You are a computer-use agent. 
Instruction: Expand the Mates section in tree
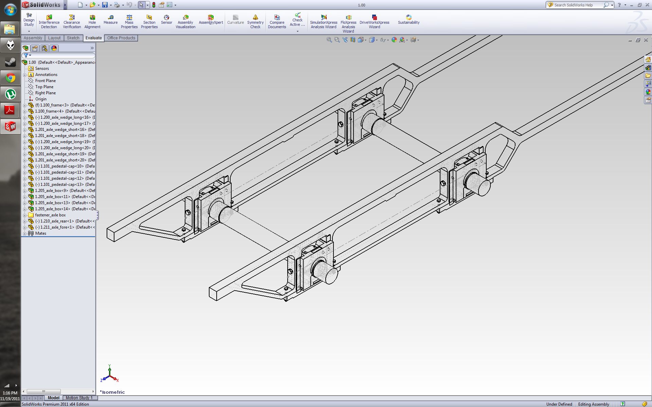(x=24, y=233)
